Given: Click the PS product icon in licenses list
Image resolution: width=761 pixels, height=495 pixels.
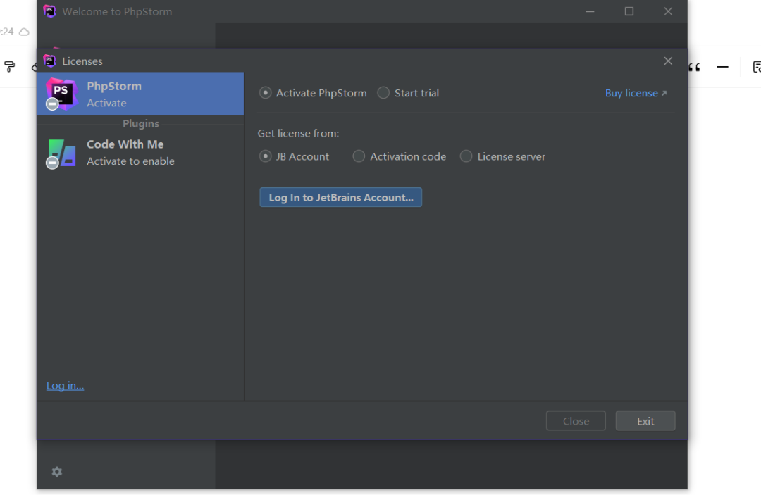Looking at the screenshot, I should click(61, 93).
